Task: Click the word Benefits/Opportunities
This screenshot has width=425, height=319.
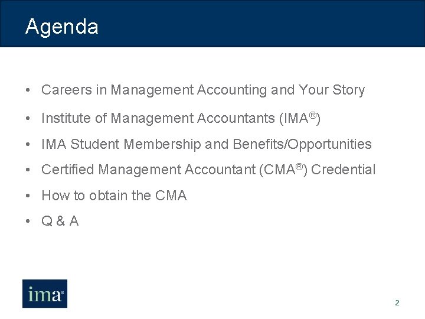Action: click(302, 144)
